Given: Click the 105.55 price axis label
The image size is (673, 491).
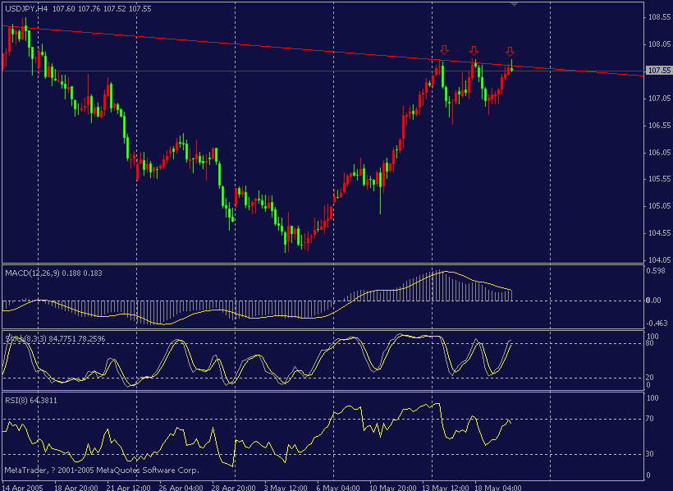Looking at the screenshot, I should [x=659, y=179].
